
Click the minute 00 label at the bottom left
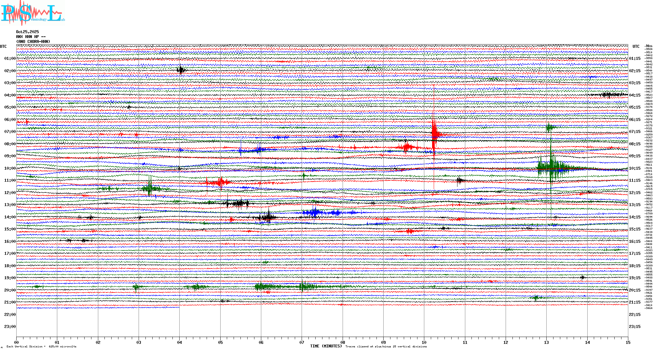click(x=17, y=342)
